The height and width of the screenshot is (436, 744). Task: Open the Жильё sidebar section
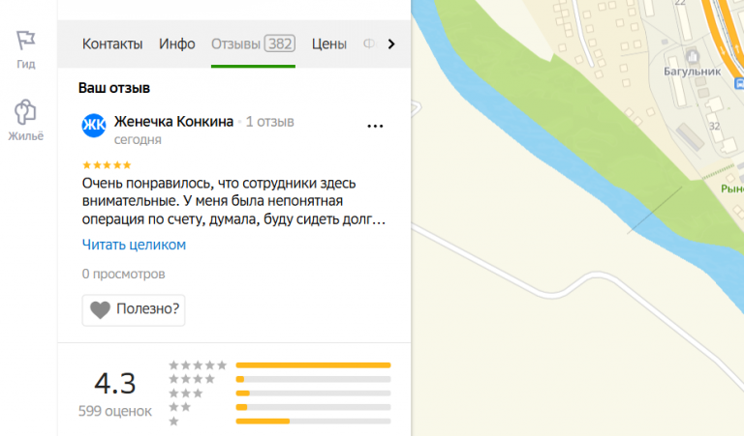pos(25,120)
